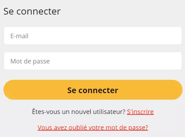Start sign-up via S'inscrire

point(140,112)
